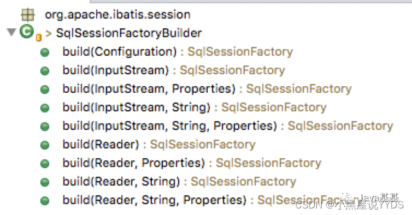Click the package icon beside org.apache.ibatis.session

click(27, 15)
